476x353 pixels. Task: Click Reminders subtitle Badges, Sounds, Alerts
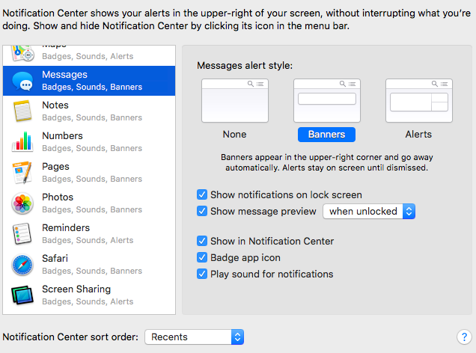(x=88, y=240)
